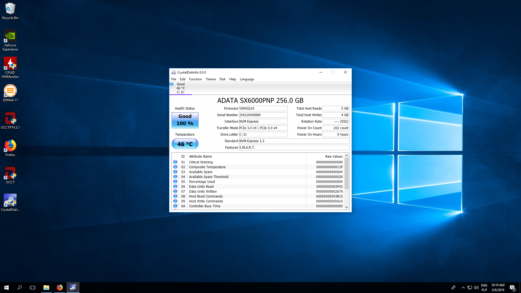Launch GeForce Experience from desktop
Viewport: 521px width, 293px height.
(10, 40)
